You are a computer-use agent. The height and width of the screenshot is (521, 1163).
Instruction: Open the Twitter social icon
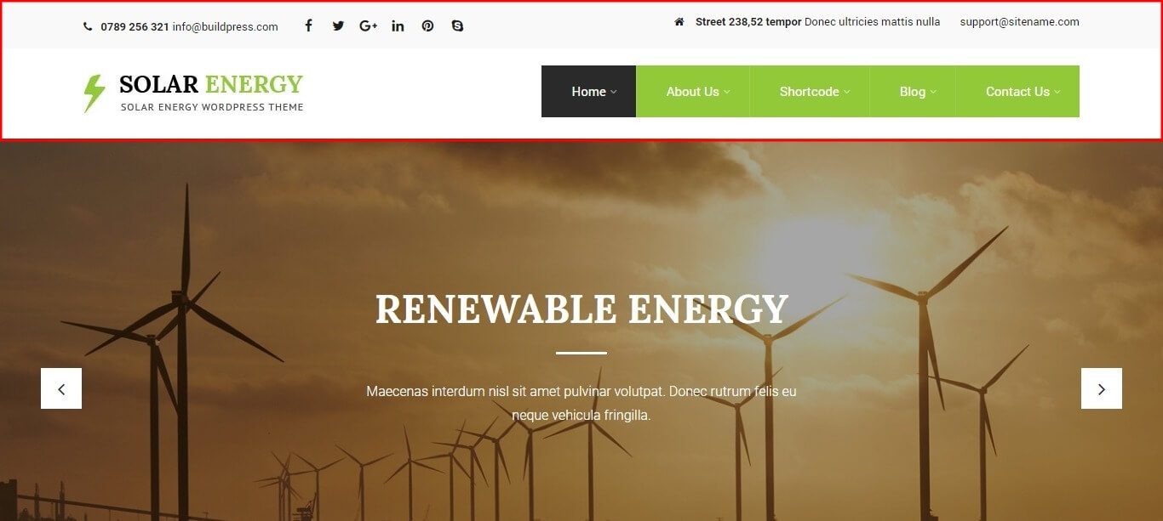click(x=338, y=25)
